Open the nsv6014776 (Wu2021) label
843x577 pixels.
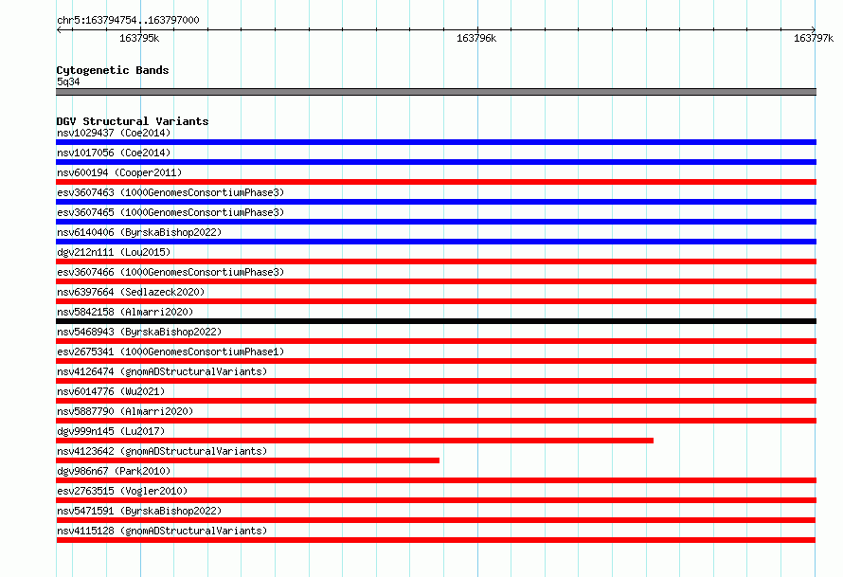tap(111, 391)
